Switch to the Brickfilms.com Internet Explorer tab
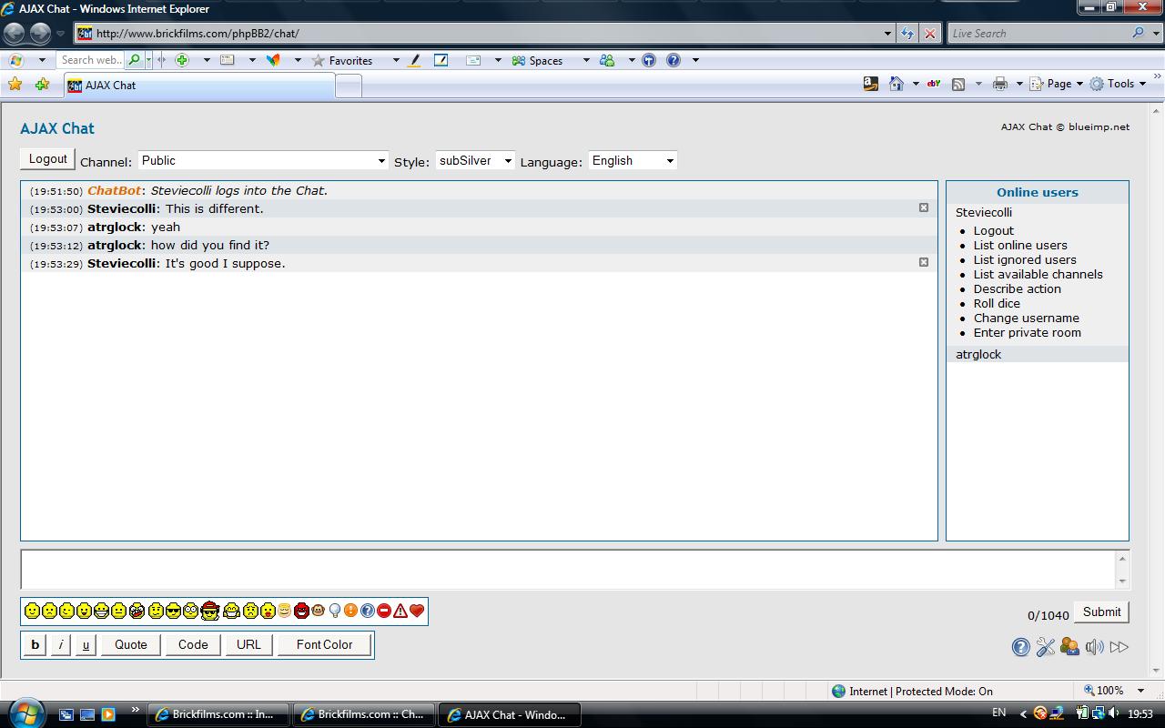 (x=218, y=714)
